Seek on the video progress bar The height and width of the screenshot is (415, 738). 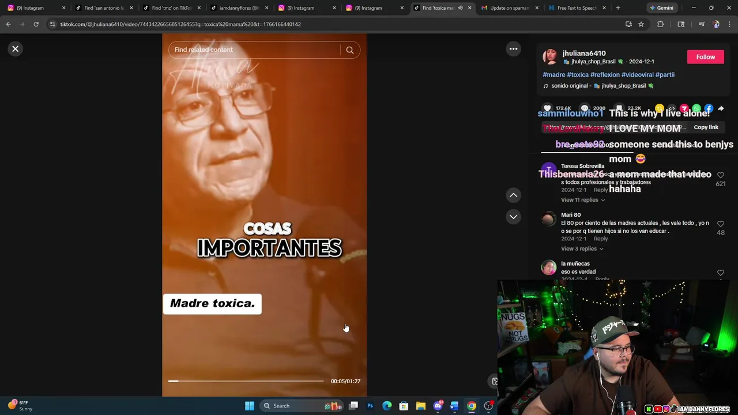click(x=246, y=381)
